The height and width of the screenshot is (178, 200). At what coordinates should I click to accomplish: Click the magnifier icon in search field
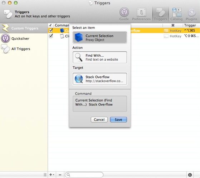pos(68,175)
